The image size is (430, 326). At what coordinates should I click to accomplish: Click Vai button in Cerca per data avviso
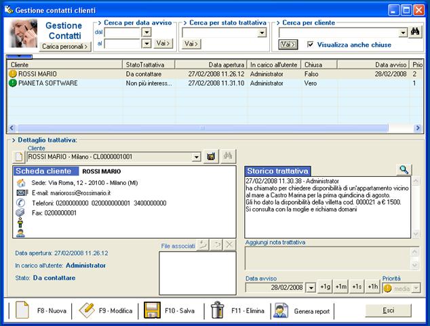(163, 43)
